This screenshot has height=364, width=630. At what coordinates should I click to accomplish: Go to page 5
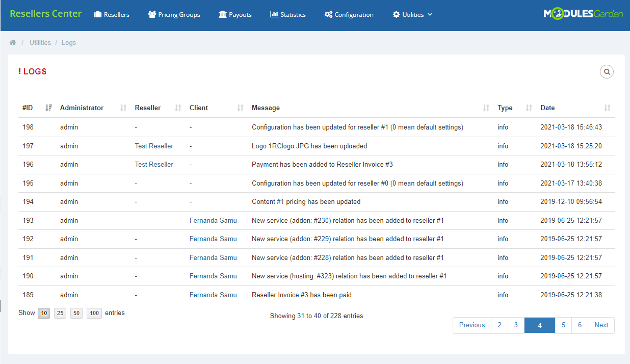click(x=563, y=325)
